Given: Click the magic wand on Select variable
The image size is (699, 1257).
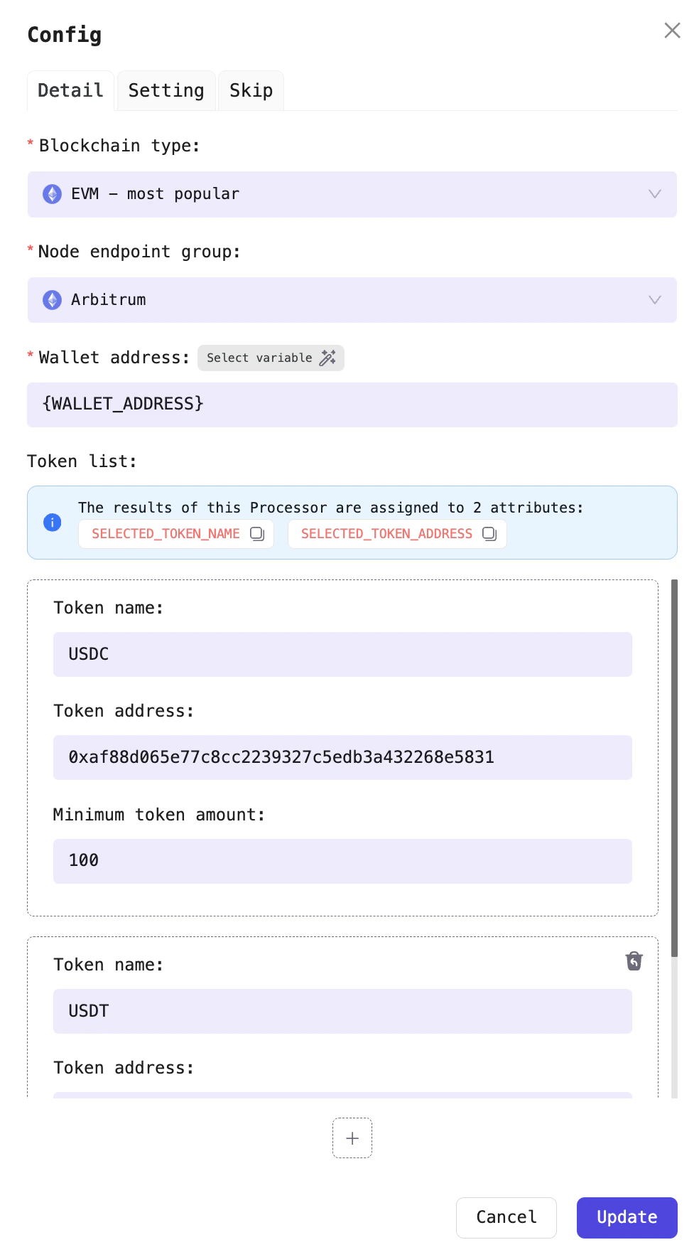Looking at the screenshot, I should [327, 358].
